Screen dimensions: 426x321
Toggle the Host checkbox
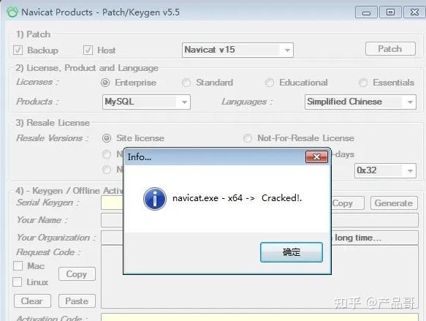(88, 50)
